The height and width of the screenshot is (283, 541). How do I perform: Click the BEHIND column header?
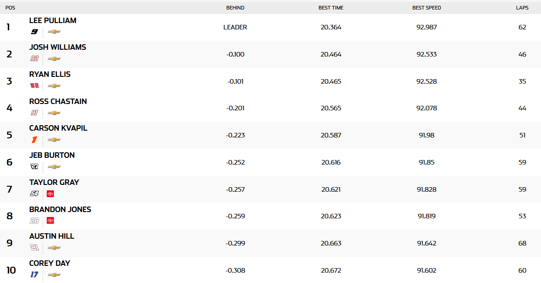(235, 8)
